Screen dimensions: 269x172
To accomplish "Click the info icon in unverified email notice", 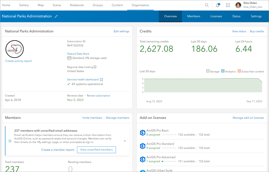I will pyautogui.click(x=10, y=141).
